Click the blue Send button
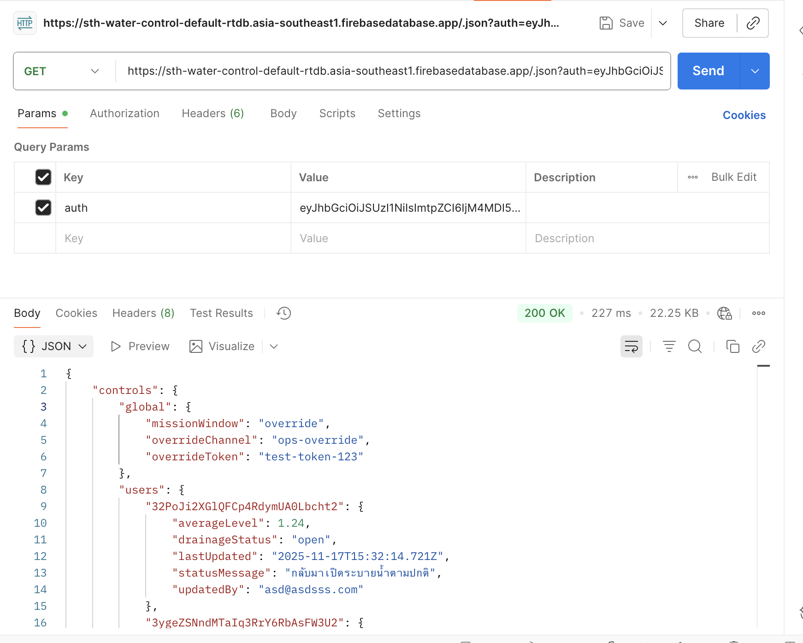 (x=708, y=71)
